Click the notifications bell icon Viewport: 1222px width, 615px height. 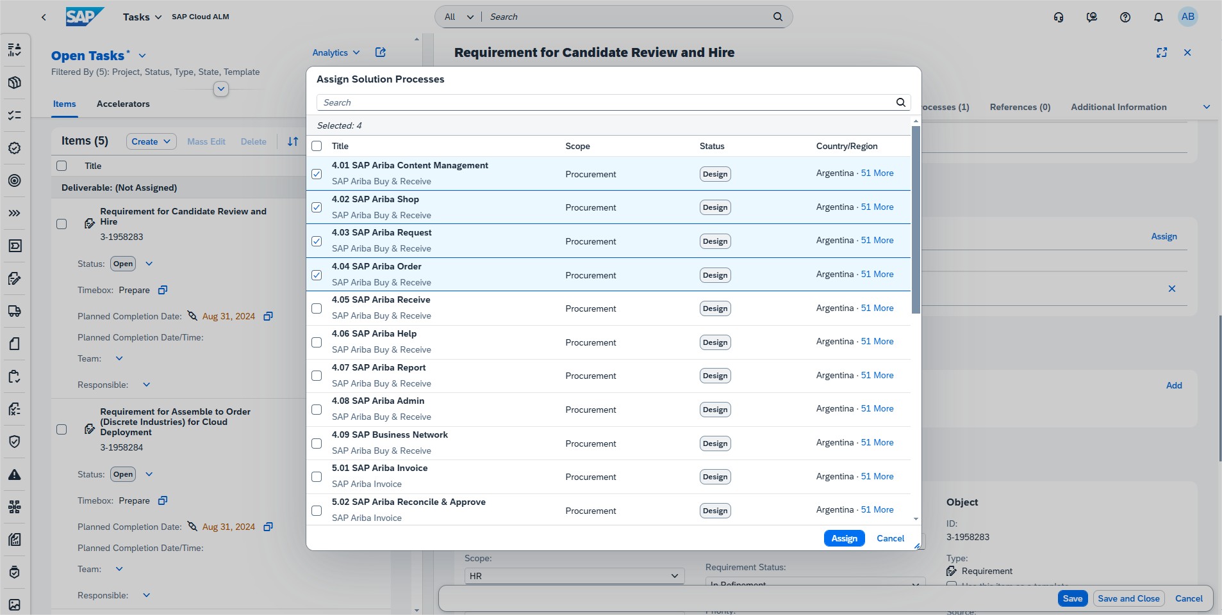pos(1158,17)
